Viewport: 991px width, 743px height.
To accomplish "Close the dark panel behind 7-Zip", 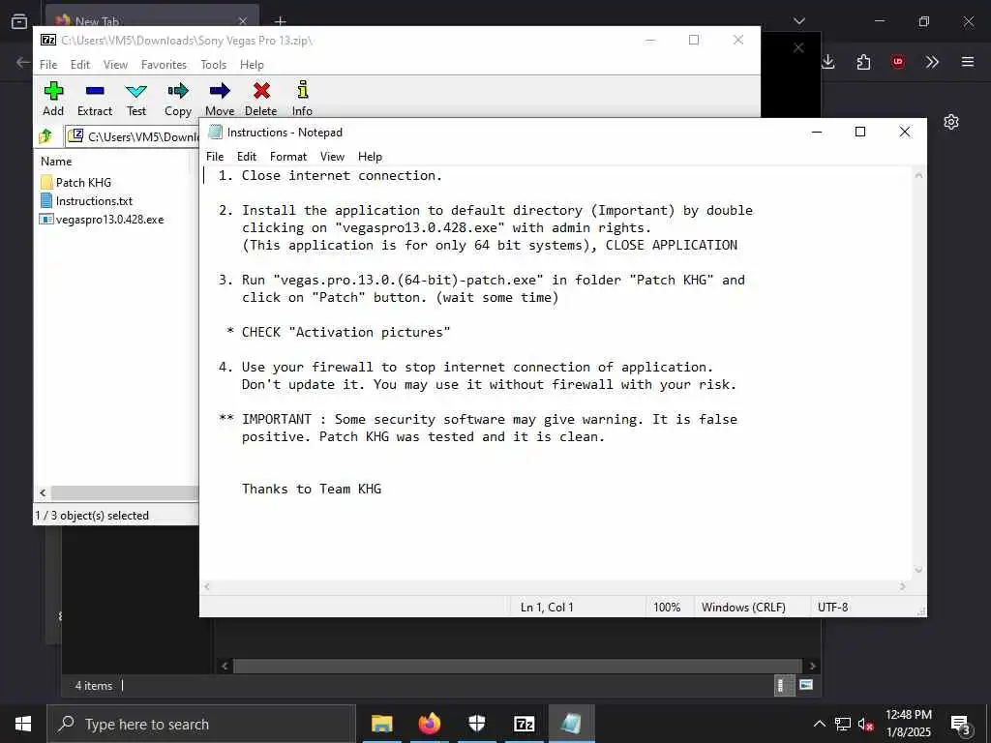I will (798, 48).
